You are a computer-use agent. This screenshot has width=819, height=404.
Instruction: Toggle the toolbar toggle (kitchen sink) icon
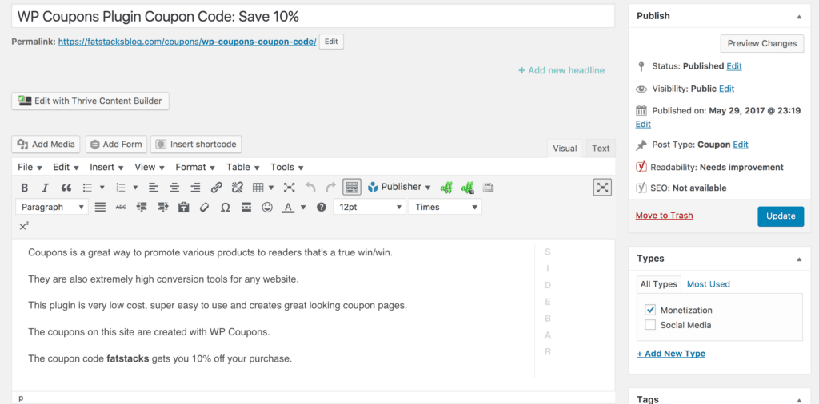(x=352, y=187)
